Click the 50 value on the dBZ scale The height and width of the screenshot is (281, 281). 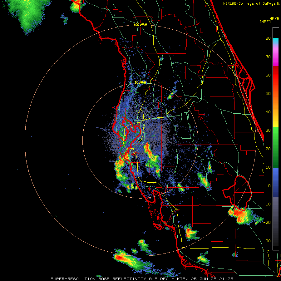268,94
